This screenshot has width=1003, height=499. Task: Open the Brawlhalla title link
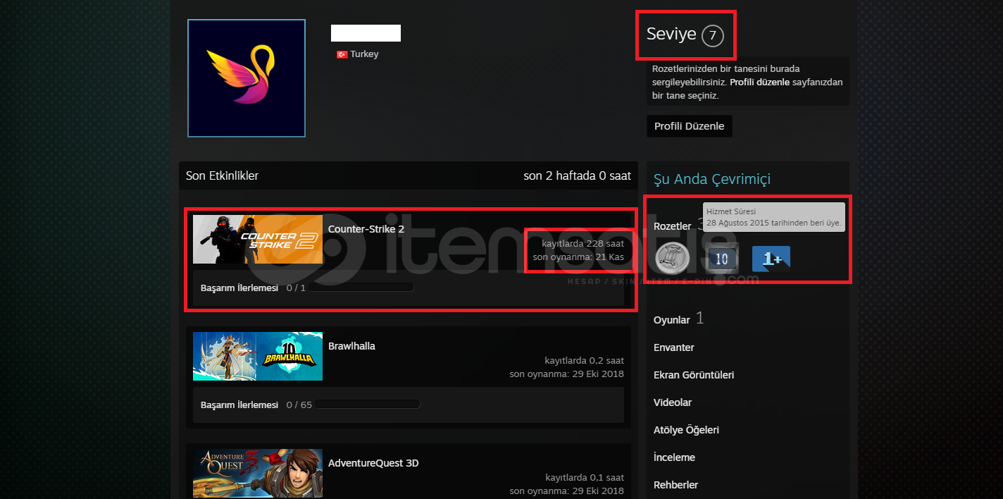tap(351, 346)
